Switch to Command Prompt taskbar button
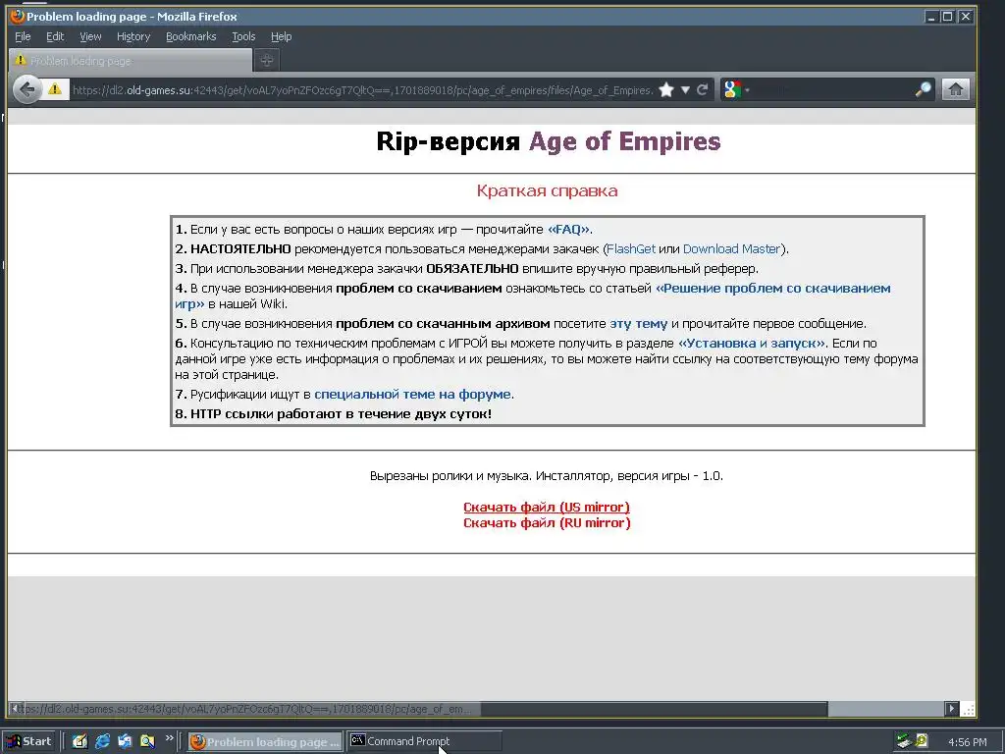Viewport: 1005px width, 754px height. (424, 742)
